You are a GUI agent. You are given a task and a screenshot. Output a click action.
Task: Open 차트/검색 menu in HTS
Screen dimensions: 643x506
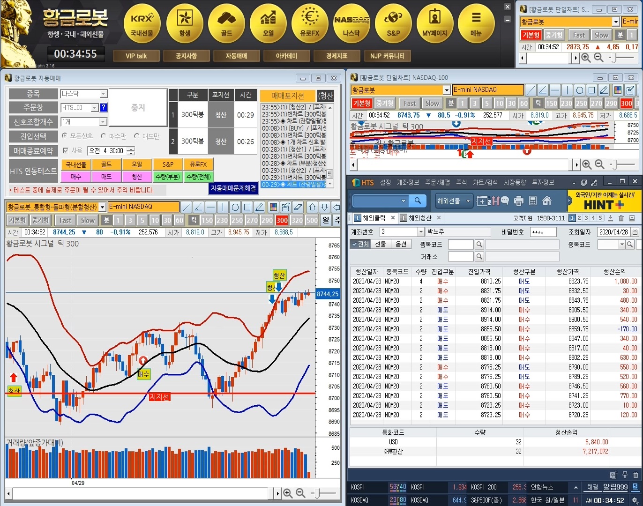(485, 182)
